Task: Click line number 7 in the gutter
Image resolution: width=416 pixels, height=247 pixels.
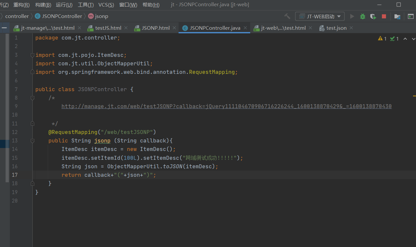Action: click(x=16, y=89)
